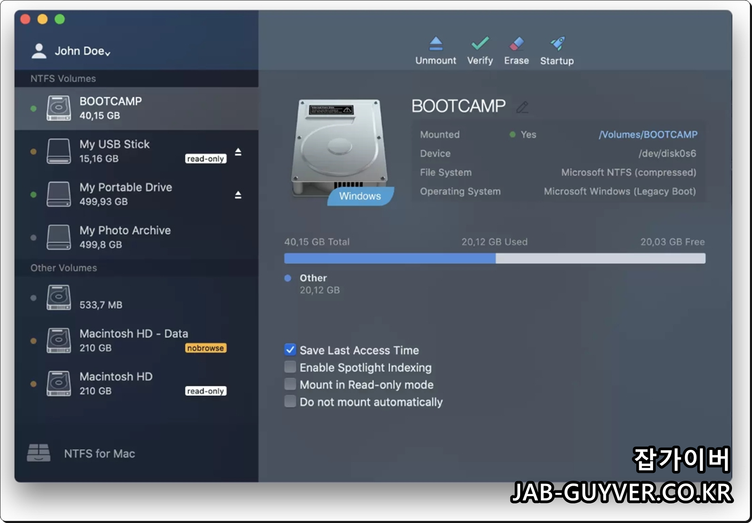
Task: Click the Startup rocket icon
Action: 557,43
